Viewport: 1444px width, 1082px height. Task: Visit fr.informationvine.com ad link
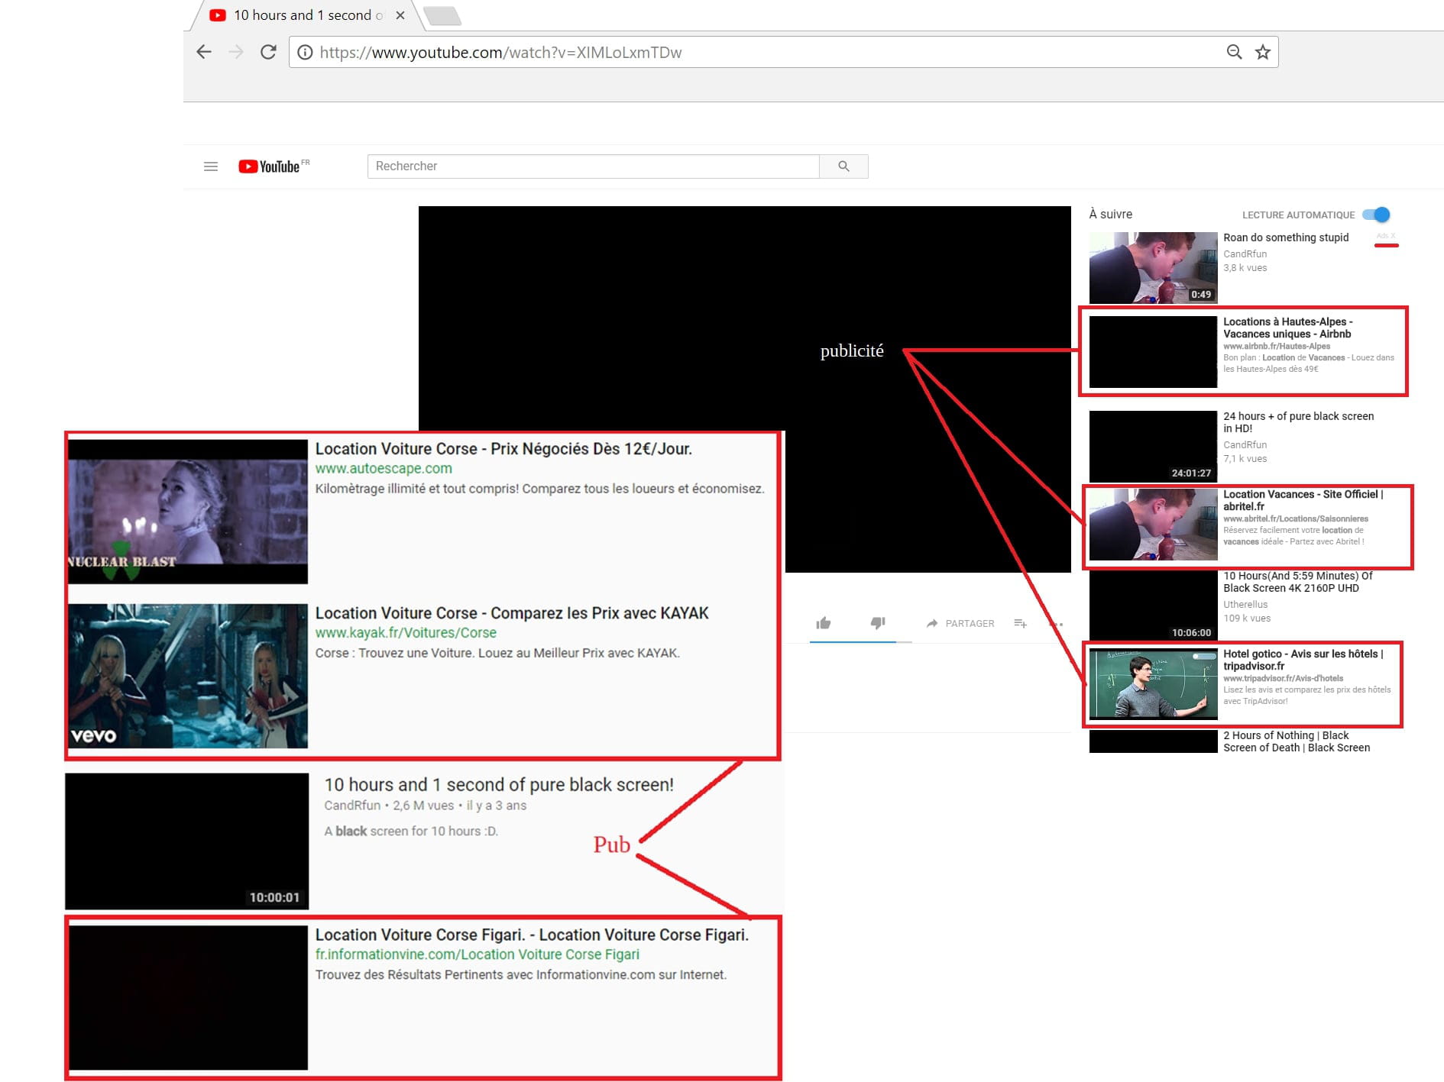(x=478, y=954)
